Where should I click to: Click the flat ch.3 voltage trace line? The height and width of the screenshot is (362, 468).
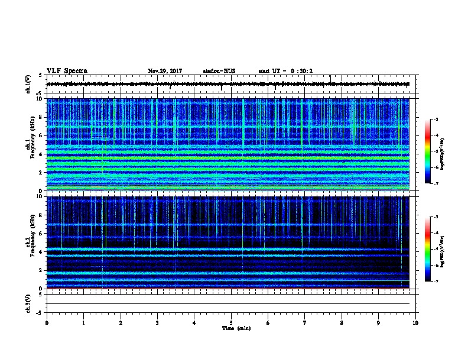click(x=228, y=304)
